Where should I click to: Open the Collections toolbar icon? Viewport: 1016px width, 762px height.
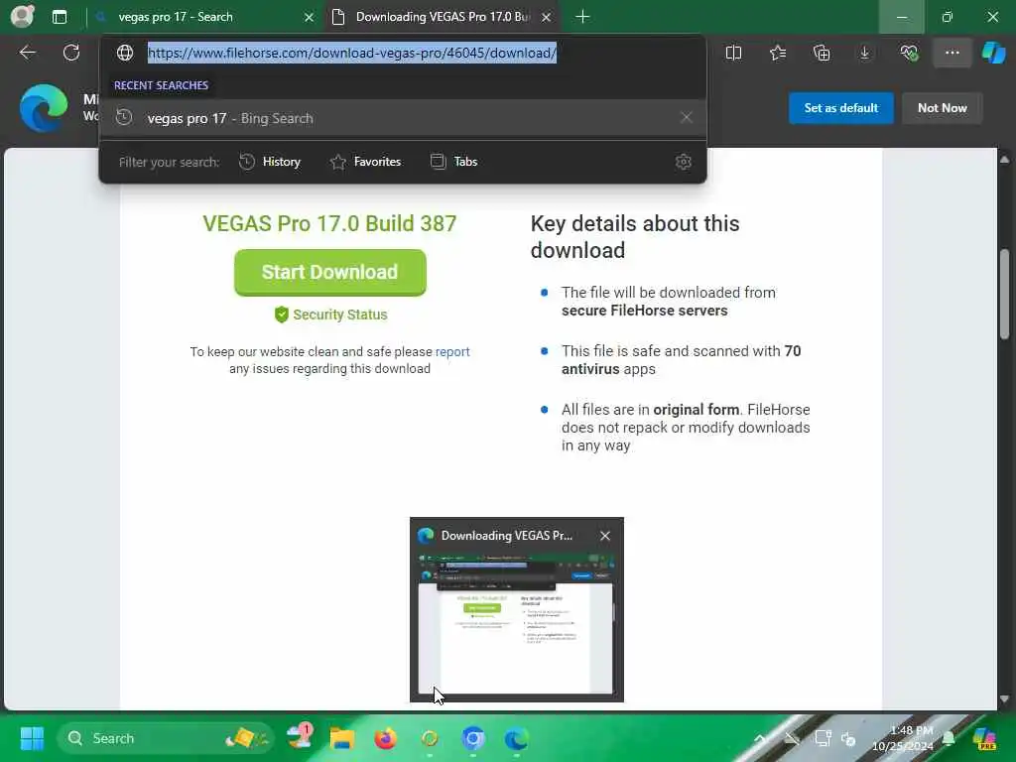(x=821, y=53)
